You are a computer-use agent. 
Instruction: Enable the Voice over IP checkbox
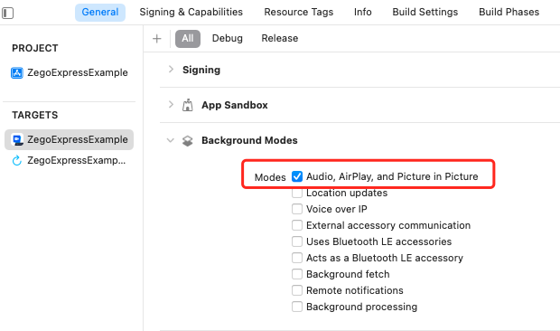tap(297, 209)
